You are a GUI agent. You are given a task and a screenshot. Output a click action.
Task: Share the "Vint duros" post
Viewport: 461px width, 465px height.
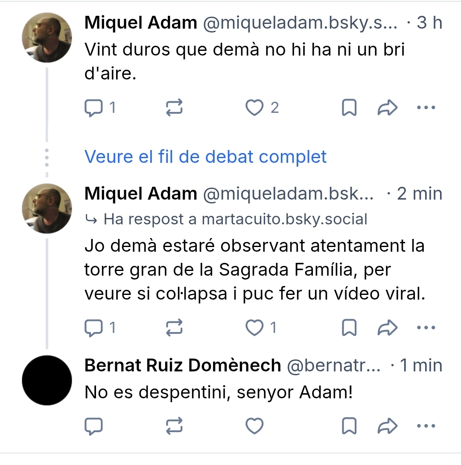[388, 108]
